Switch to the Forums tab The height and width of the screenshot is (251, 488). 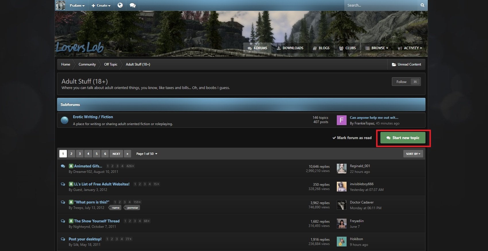(x=257, y=48)
